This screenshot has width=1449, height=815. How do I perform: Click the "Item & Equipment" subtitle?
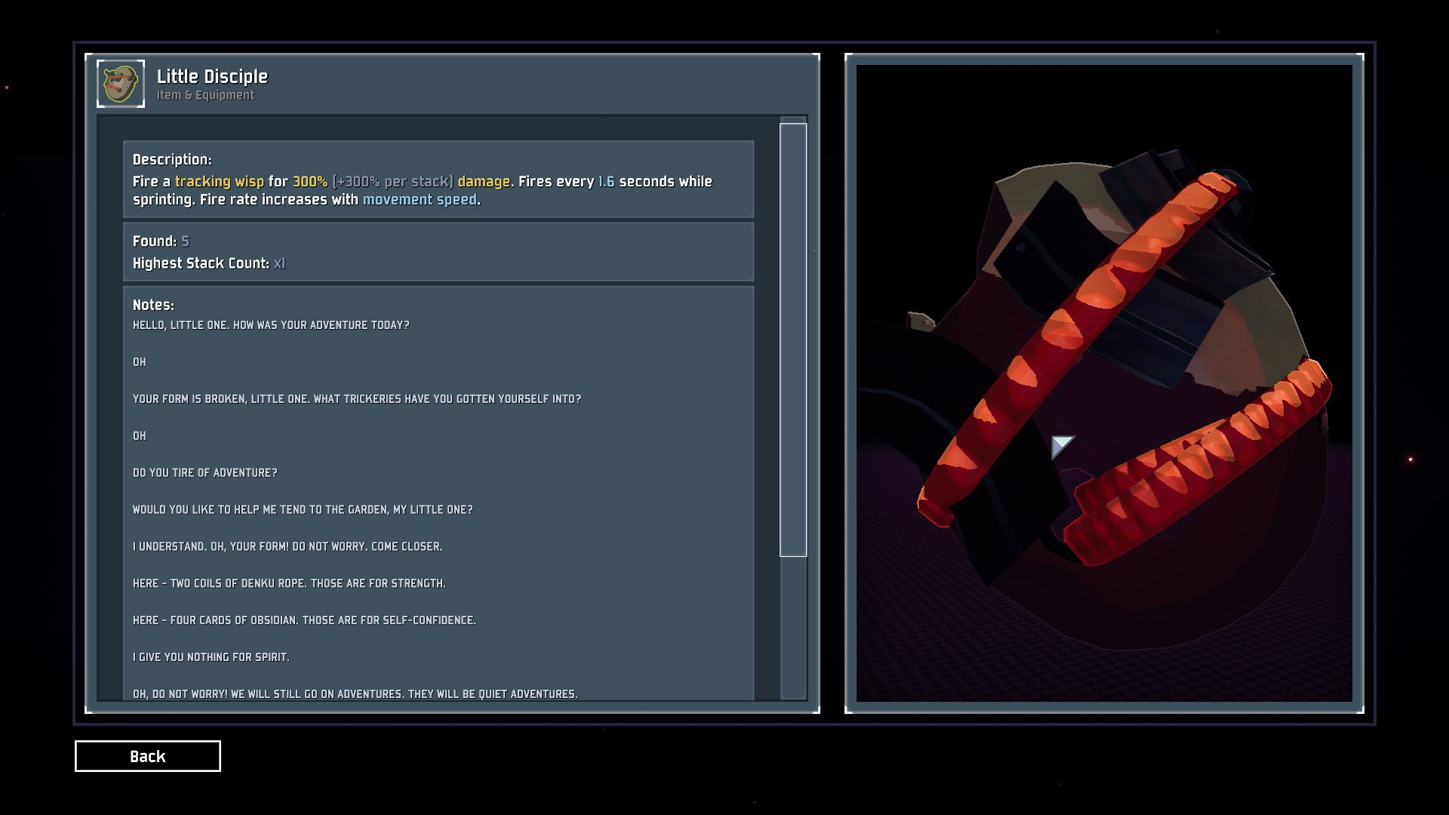205,95
